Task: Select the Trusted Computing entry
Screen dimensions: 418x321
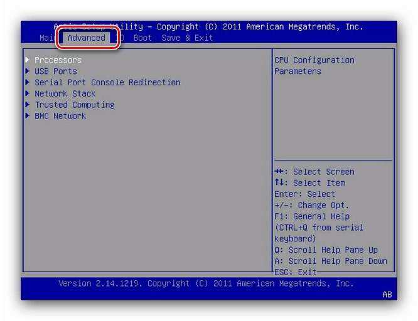Action: (75, 105)
